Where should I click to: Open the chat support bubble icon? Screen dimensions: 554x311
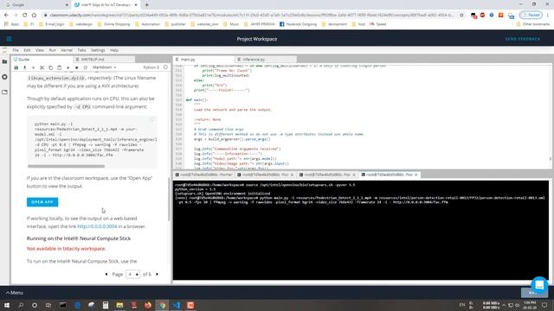[539, 285]
